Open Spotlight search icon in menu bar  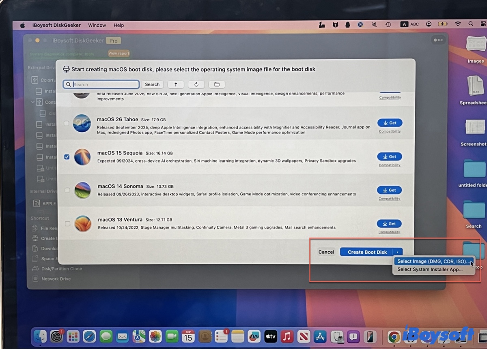pyautogui.click(x=470, y=24)
